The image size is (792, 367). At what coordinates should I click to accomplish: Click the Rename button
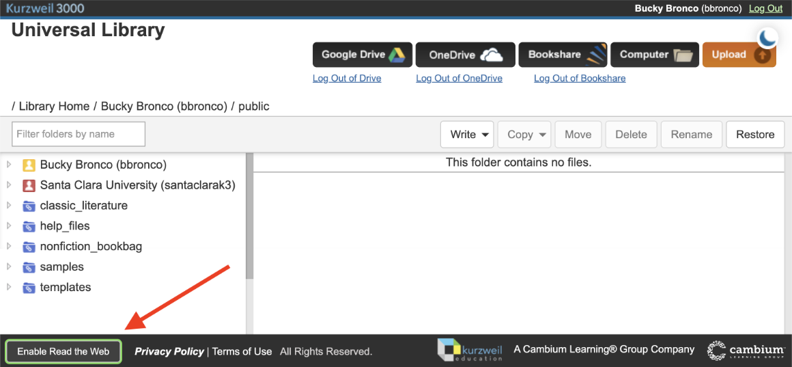692,135
